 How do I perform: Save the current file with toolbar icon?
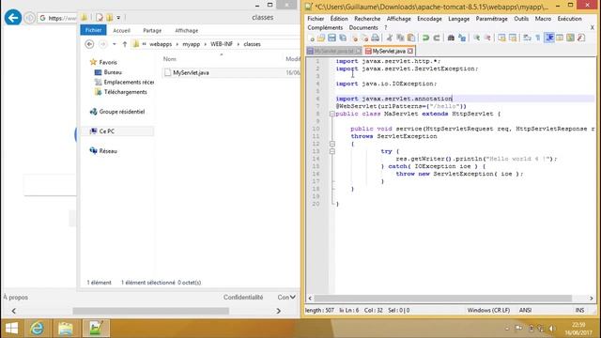(x=331, y=38)
